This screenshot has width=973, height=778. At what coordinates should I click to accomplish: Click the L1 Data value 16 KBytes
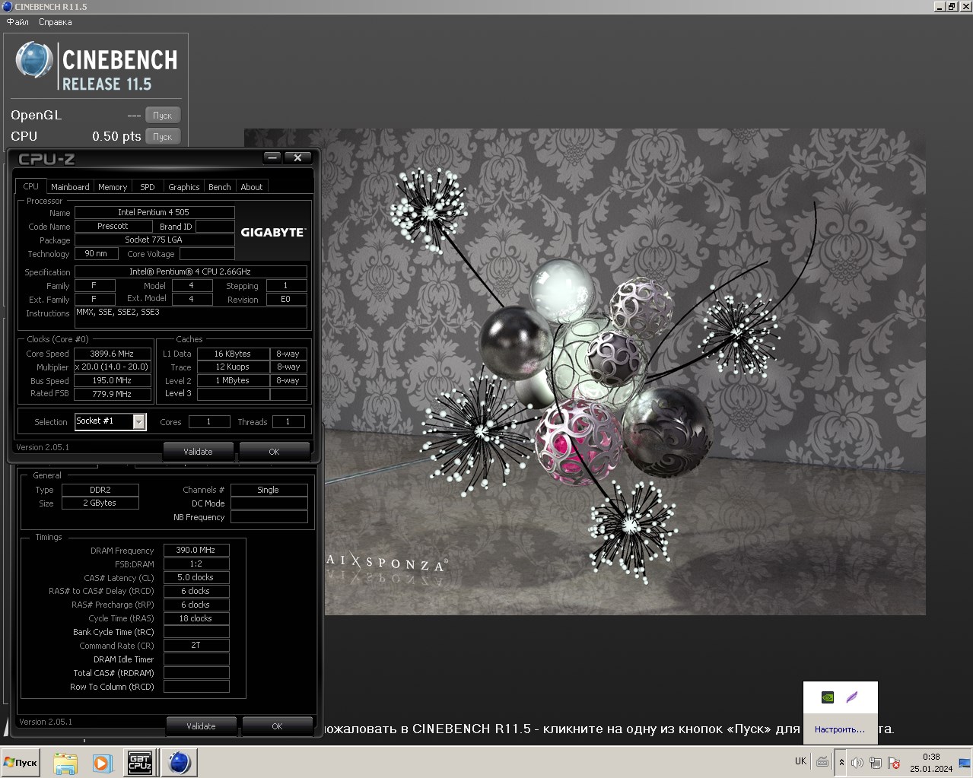(233, 354)
